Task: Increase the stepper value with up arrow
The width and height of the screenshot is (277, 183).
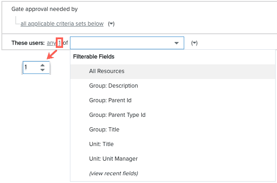Action: click(43, 65)
